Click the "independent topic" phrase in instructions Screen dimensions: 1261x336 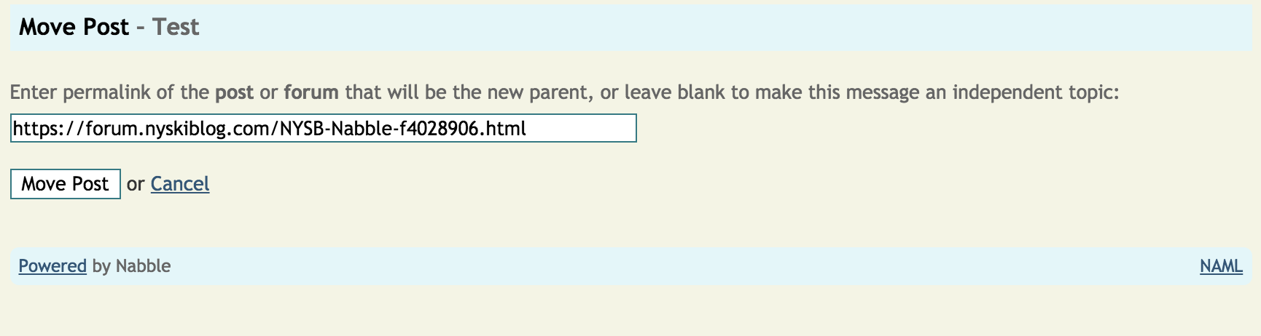[1035, 92]
